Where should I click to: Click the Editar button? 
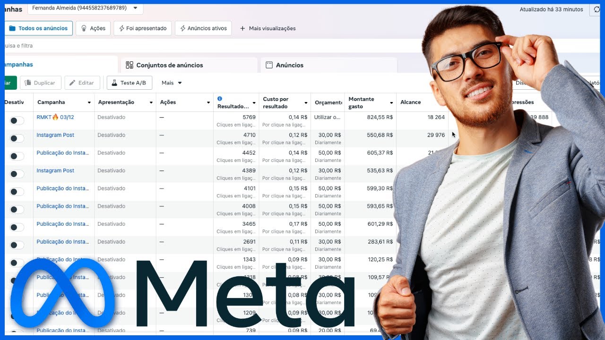[x=82, y=83]
